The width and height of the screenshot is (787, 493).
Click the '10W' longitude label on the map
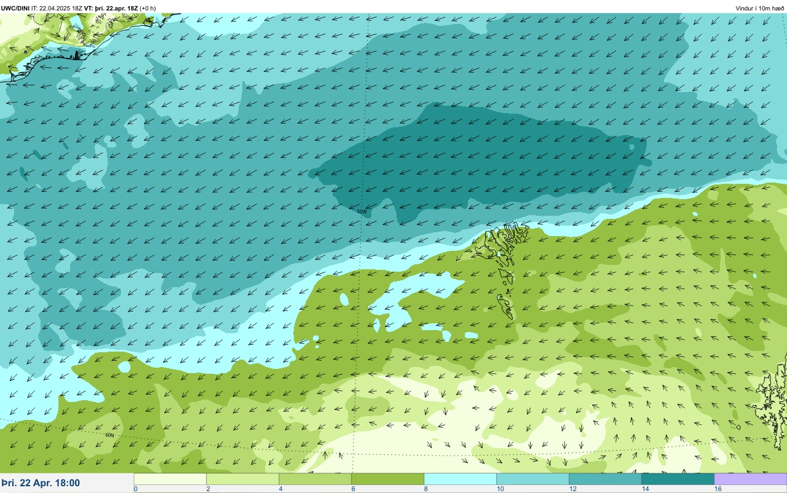pyautogui.click(x=362, y=211)
